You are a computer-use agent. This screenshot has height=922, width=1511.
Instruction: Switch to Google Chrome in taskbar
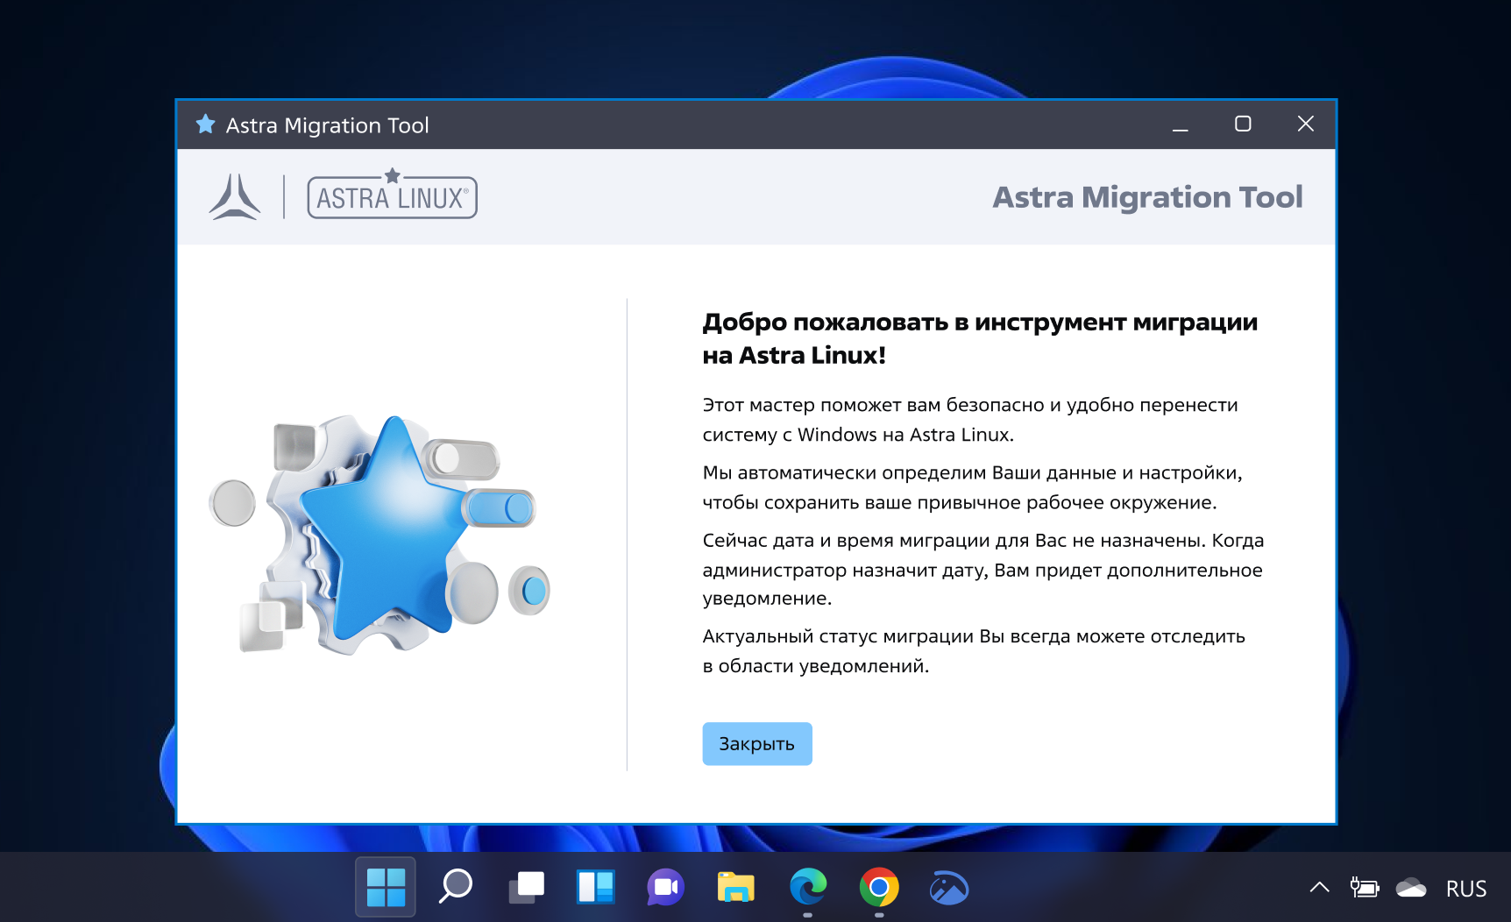coord(878,887)
